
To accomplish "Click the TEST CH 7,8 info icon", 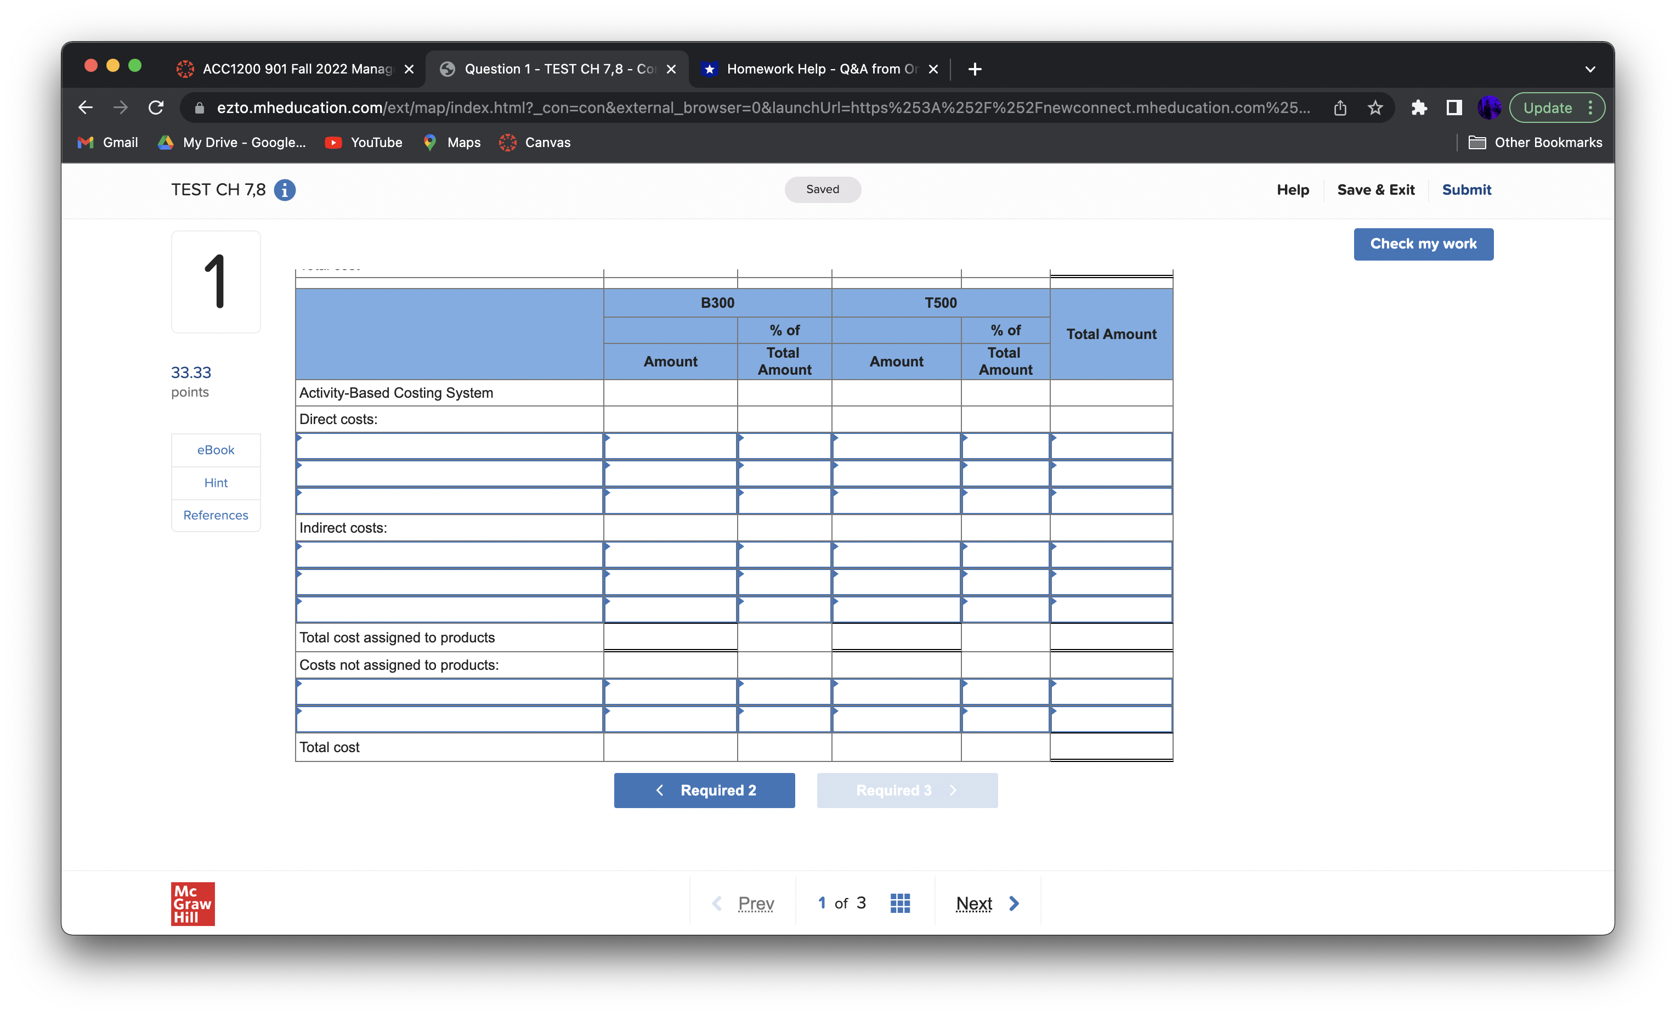I will point(284,190).
